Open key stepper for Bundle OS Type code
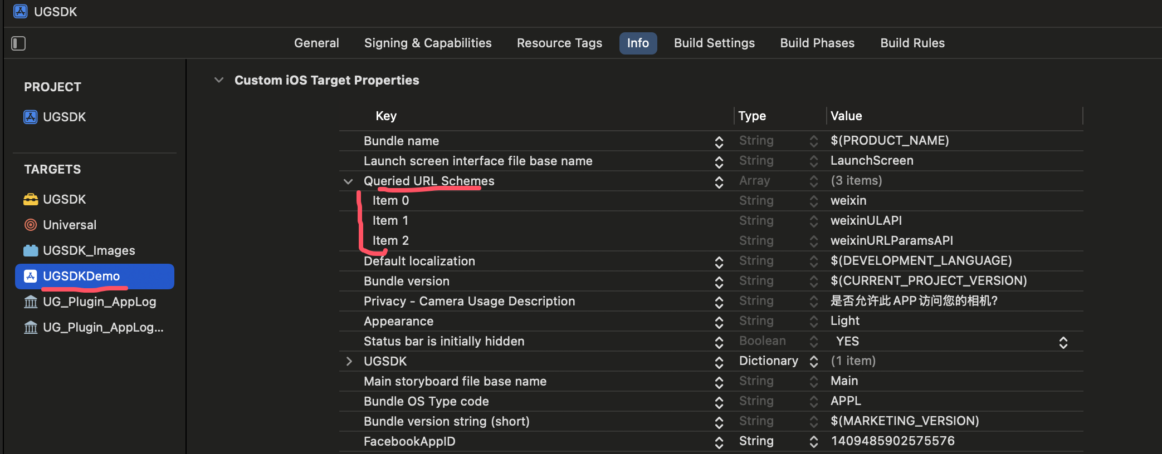Viewport: 1162px width, 454px height. (x=719, y=402)
